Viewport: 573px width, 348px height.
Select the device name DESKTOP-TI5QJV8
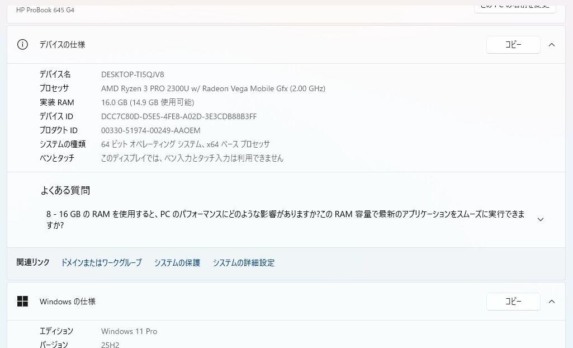132,74
